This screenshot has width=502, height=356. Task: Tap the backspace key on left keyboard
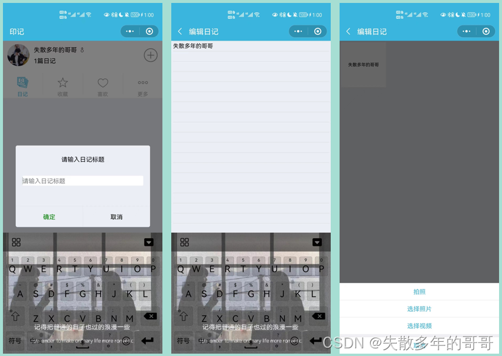151,317
